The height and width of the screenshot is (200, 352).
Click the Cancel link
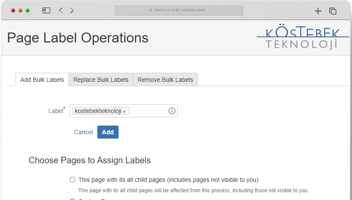tap(84, 132)
